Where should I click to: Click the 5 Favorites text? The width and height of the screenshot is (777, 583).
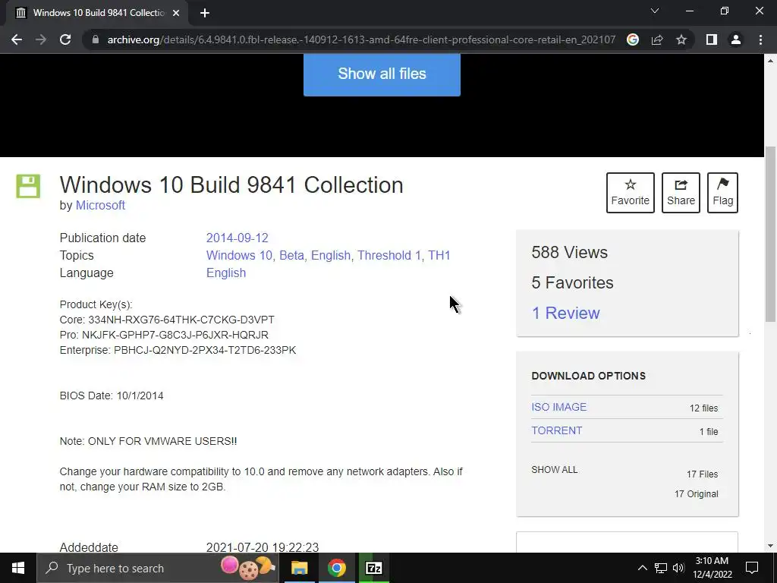(x=572, y=282)
